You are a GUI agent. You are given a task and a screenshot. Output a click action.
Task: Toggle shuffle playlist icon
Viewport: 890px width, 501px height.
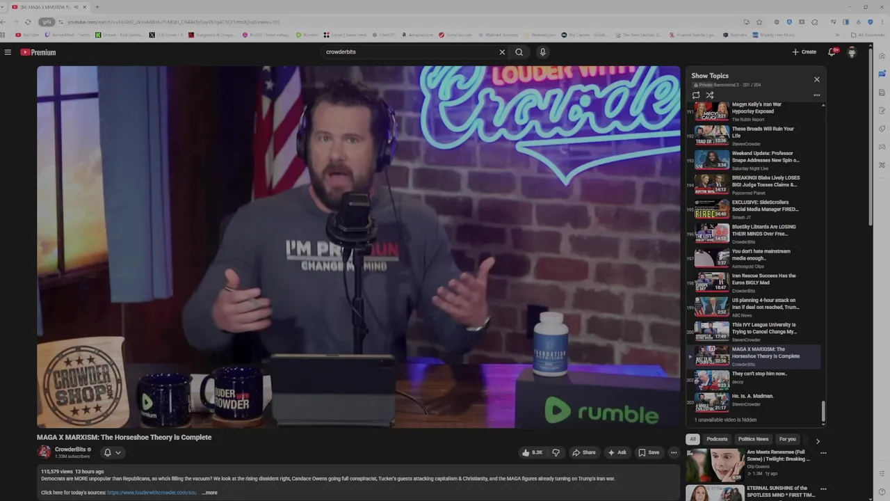pos(710,95)
